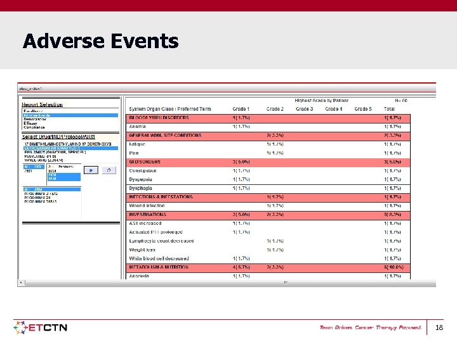Click the Total column header

[x=389, y=109]
